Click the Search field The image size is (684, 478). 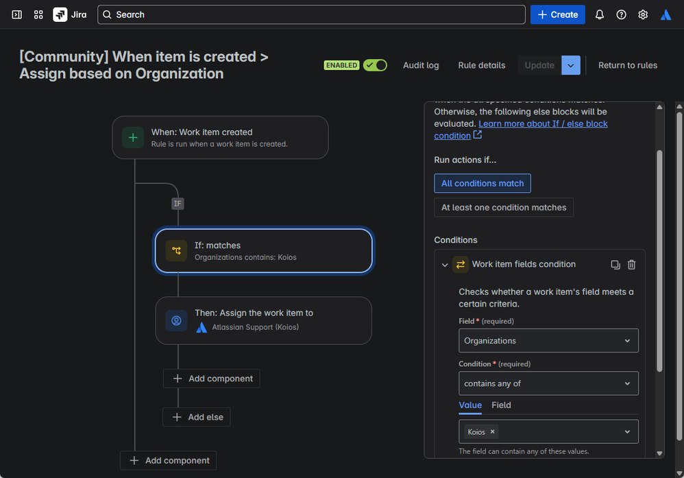tap(311, 15)
